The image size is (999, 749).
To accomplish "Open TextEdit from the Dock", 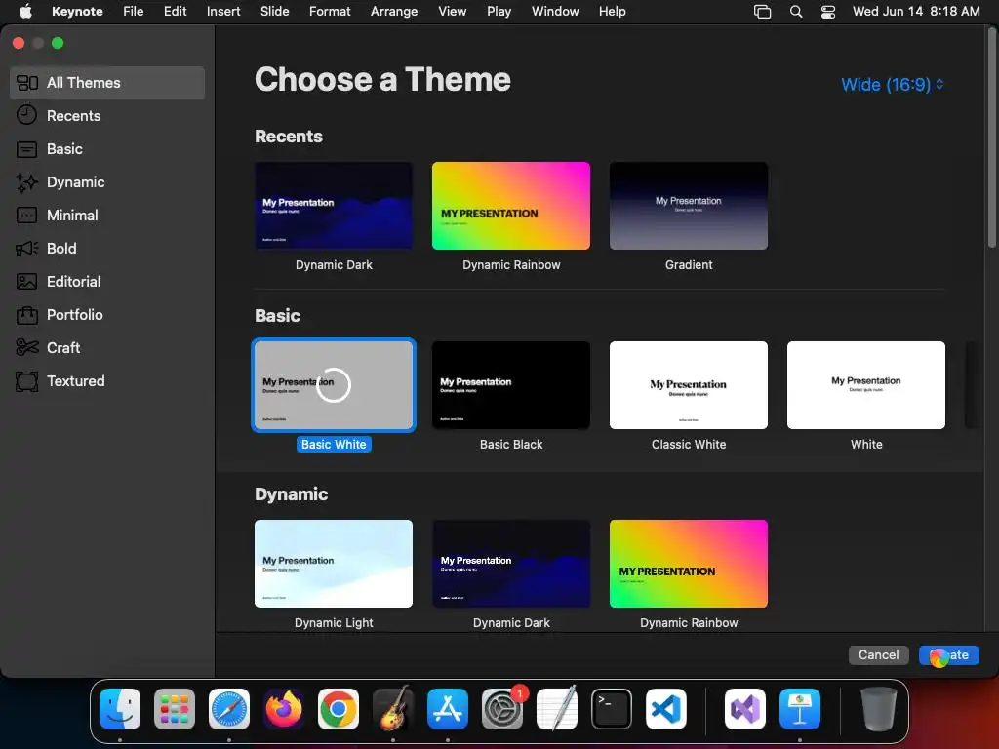I will [557, 709].
